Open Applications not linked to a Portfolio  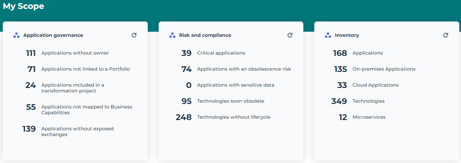coord(85,69)
